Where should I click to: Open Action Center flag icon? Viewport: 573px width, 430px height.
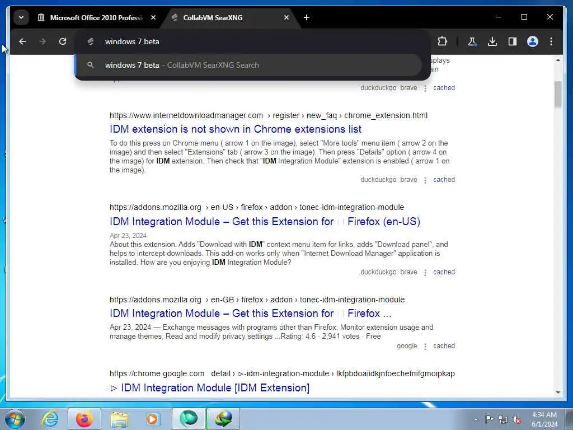click(489, 419)
